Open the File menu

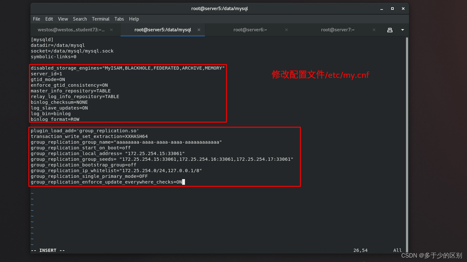(36, 19)
